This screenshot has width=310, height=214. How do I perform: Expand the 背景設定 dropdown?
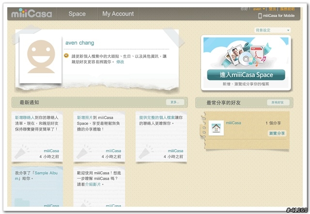(272, 30)
